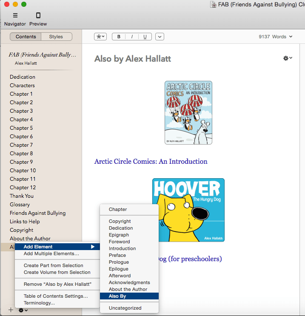The width and height of the screenshot is (305, 316).
Task: Open the gear menu at sidebar bottom
Action: pyautogui.click(x=23, y=310)
